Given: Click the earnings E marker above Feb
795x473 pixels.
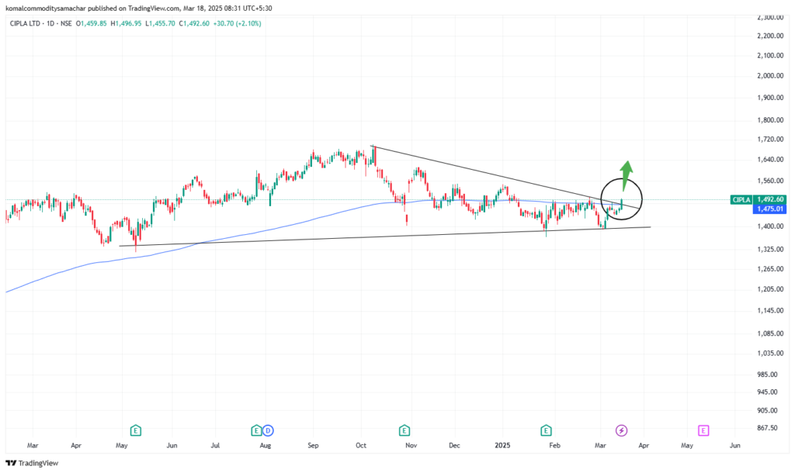Looking at the screenshot, I should 546,430.
